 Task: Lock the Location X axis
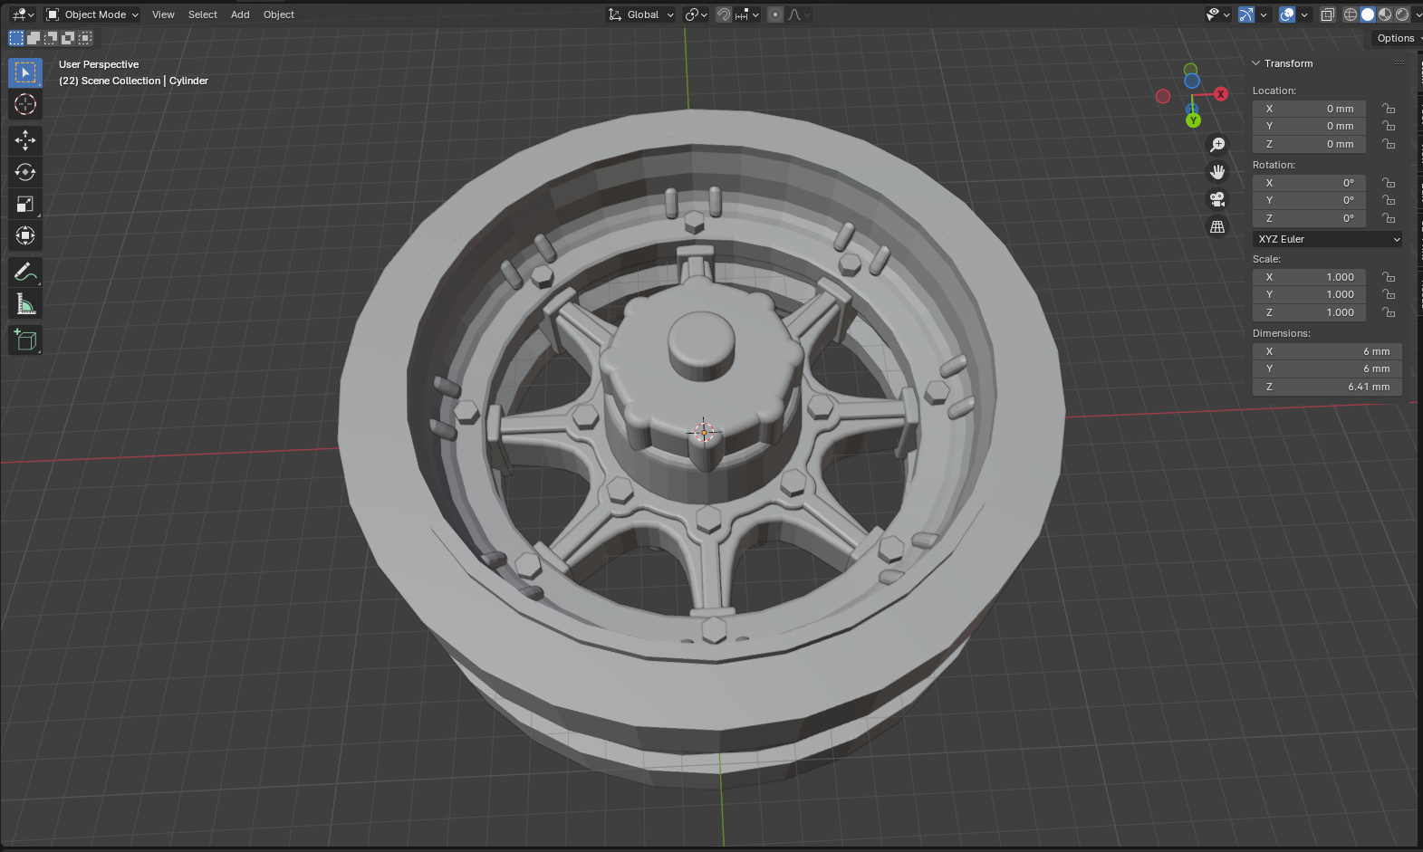(1389, 109)
